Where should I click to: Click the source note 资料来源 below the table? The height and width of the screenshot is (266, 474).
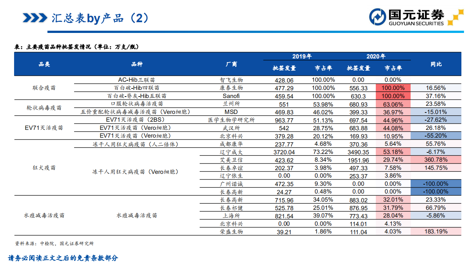click(54, 243)
